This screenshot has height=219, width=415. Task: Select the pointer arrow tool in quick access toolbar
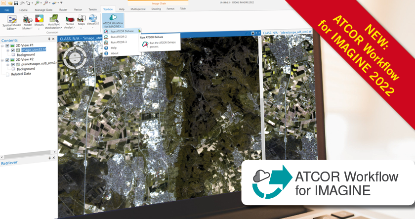coord(28,3)
